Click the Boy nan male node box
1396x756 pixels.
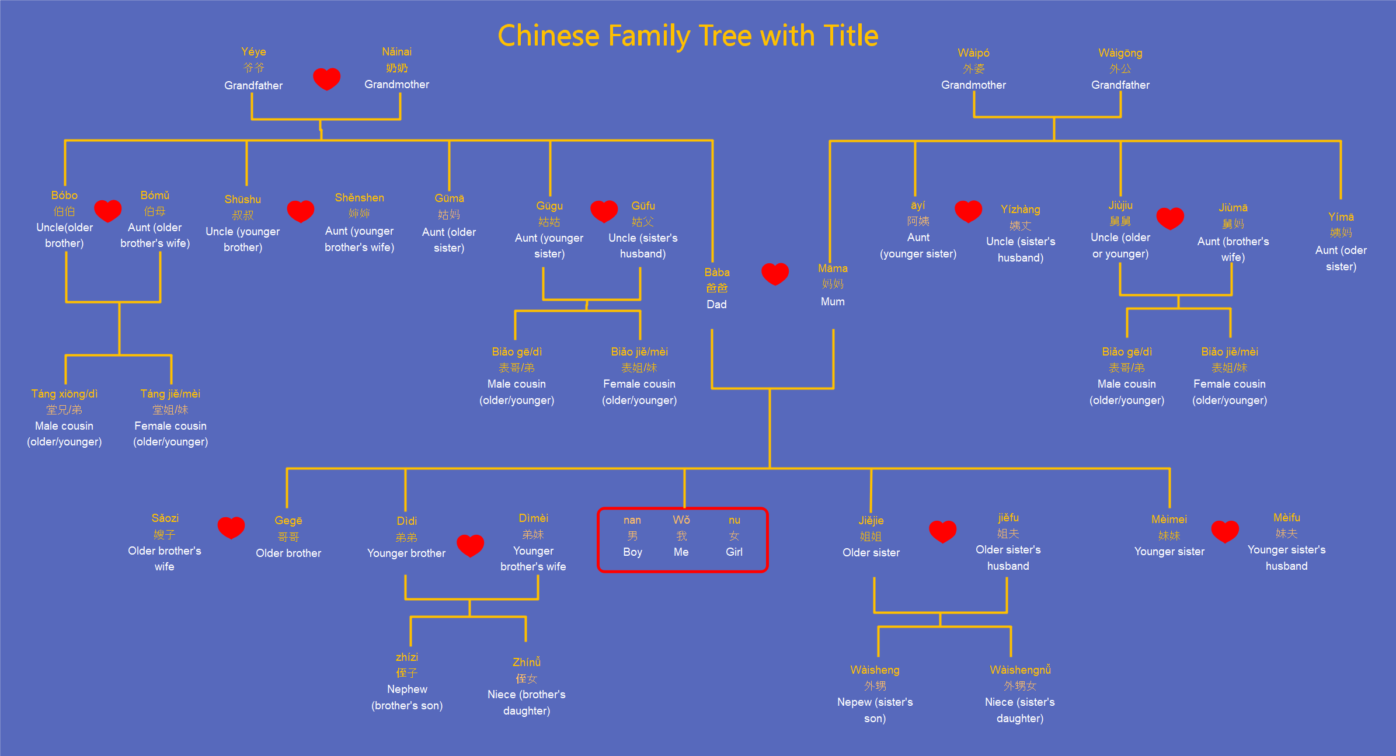[626, 544]
